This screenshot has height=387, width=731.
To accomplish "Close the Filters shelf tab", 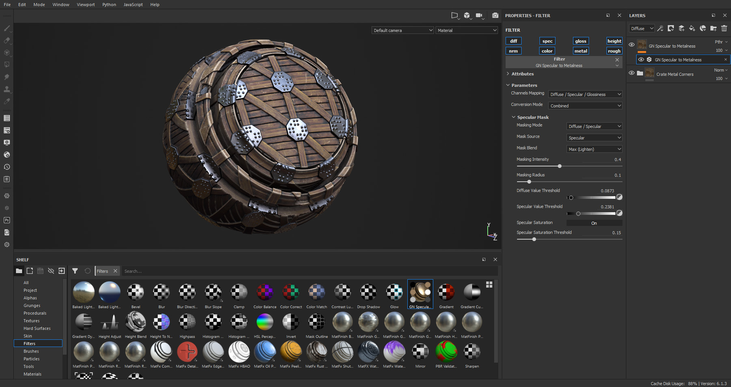I will (115, 271).
